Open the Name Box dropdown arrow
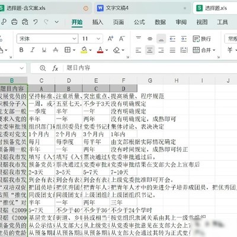Viewport: 237px width, 237px height. point(22,68)
